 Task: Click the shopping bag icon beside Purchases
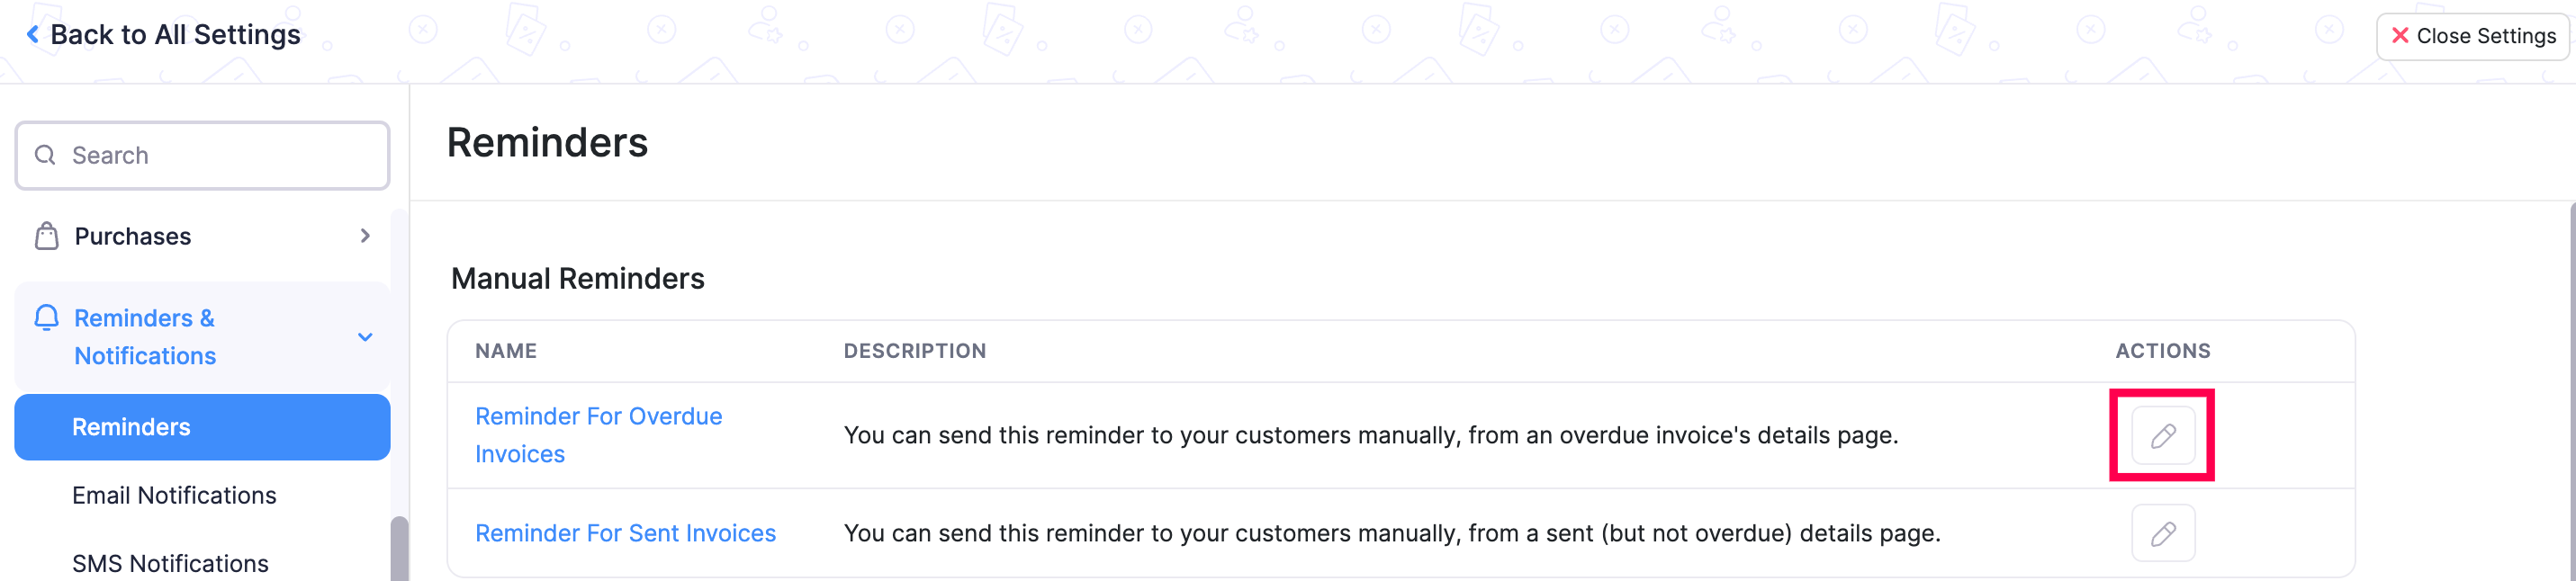pos(46,236)
